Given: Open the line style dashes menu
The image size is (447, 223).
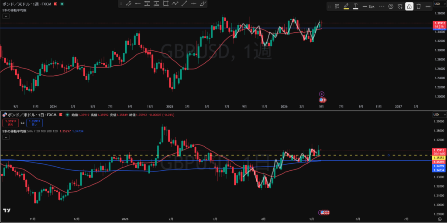Looking at the screenshot, I should coord(382,6).
